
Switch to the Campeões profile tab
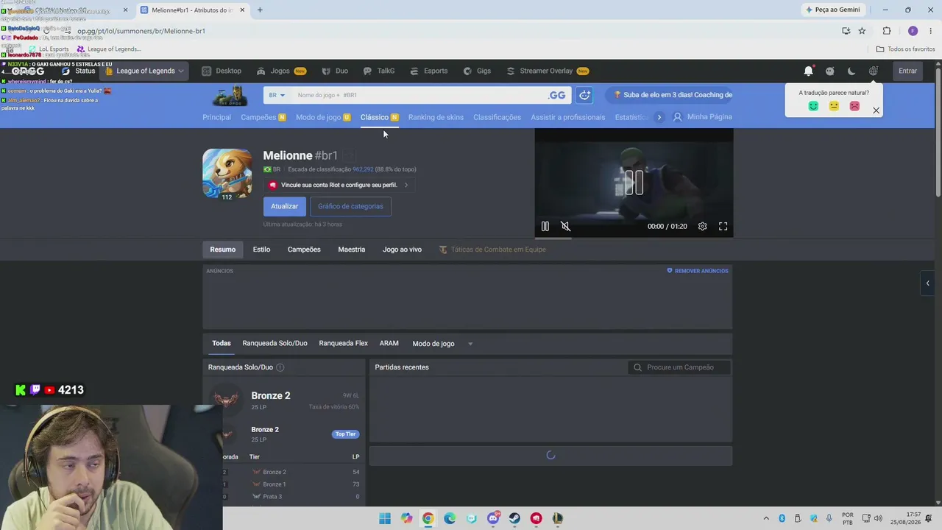point(304,250)
